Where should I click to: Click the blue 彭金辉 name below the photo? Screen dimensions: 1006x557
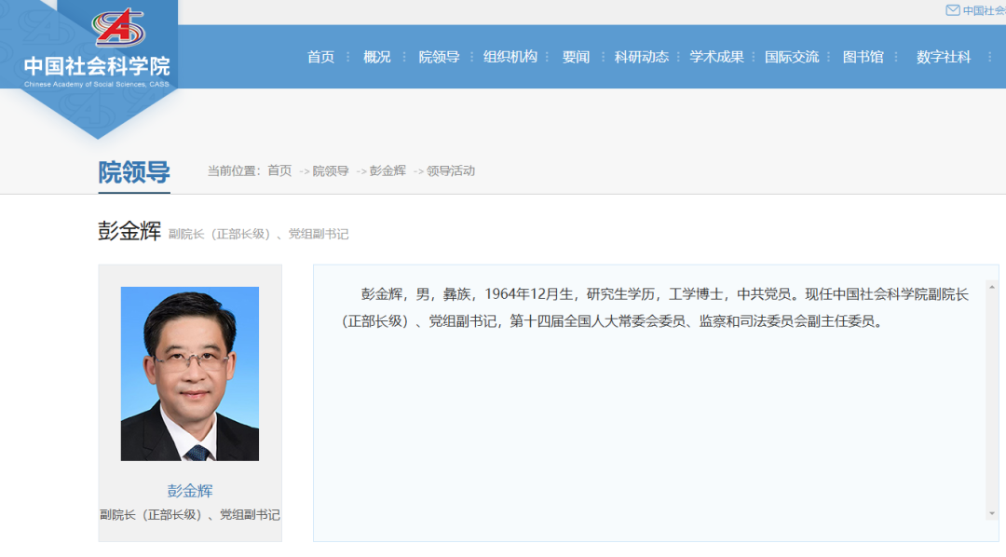click(190, 491)
